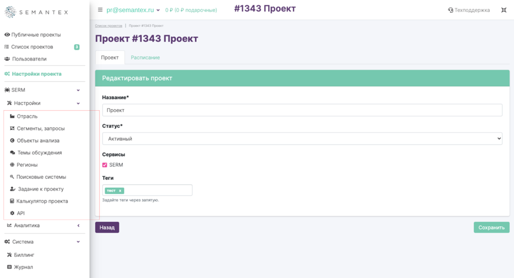
Task: Click the gears icon beside Система
Action: pyautogui.click(x=7, y=242)
